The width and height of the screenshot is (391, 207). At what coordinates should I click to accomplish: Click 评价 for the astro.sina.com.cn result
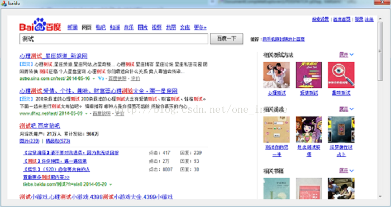135,79
